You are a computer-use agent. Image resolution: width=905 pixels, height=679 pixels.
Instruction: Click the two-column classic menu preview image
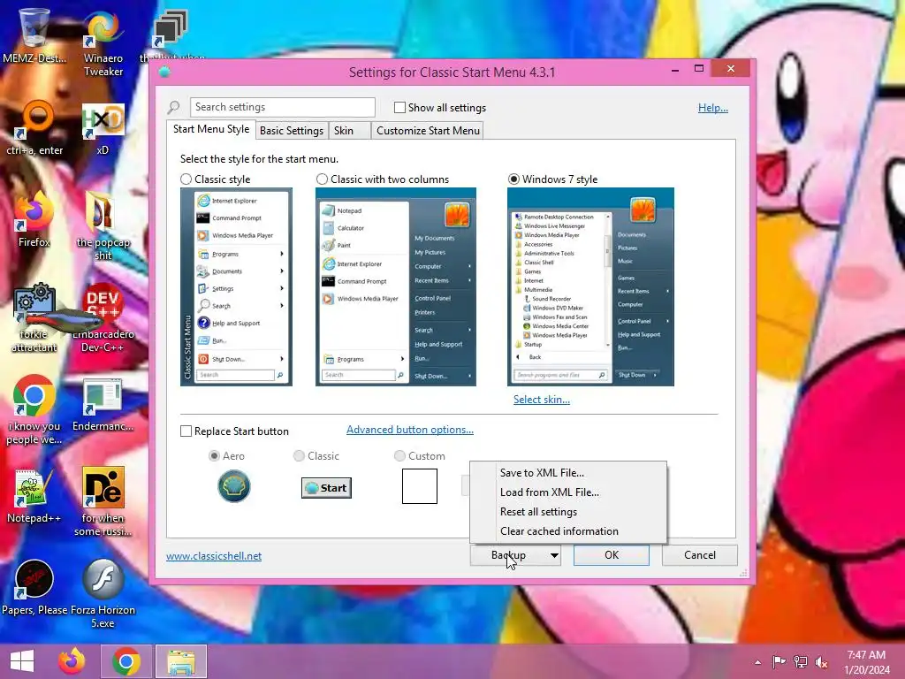click(x=396, y=287)
